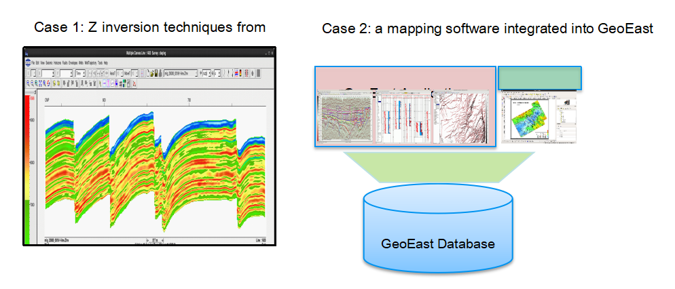Image resolution: width=675 pixels, height=289 pixels.
Task: Click the GeoEast Database cylinder
Action: click(x=438, y=230)
